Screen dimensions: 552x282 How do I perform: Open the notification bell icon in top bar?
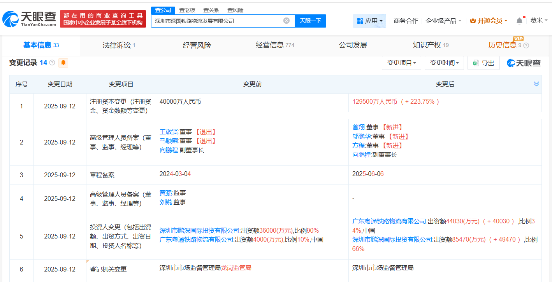pos(519,21)
